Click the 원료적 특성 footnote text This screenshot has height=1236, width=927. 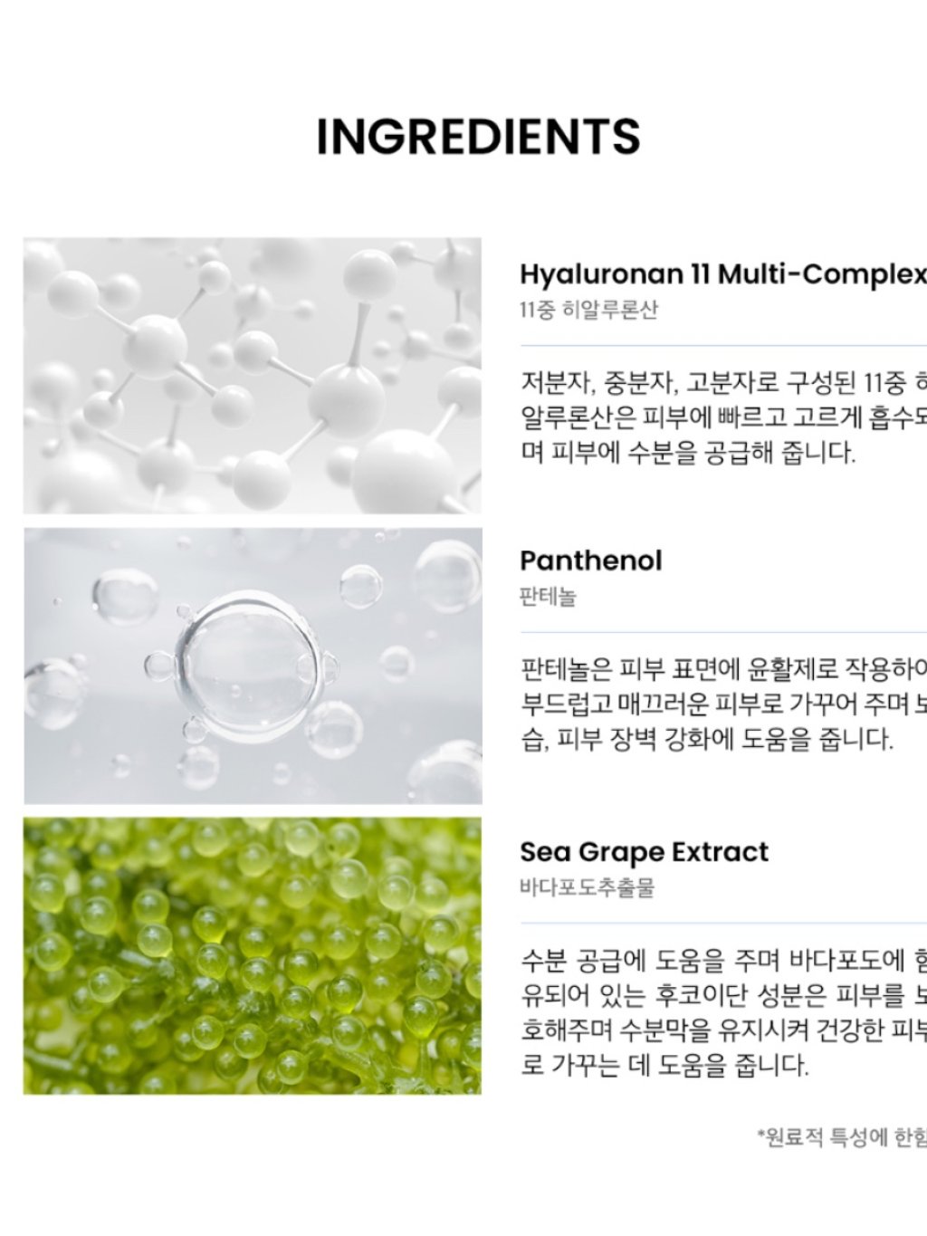click(x=842, y=1137)
